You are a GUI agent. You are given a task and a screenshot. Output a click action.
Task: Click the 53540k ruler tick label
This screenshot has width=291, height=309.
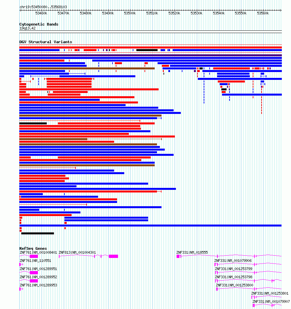(x=219, y=13)
